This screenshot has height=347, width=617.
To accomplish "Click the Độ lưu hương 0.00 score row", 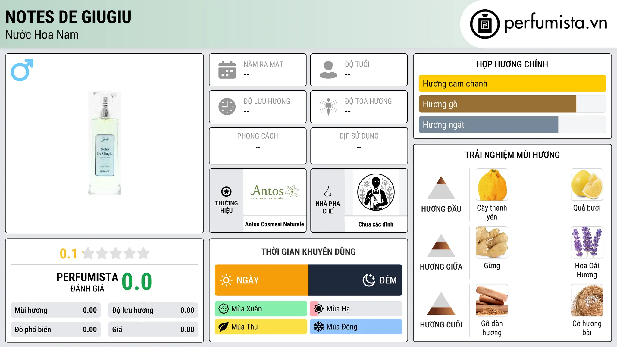I will (153, 310).
